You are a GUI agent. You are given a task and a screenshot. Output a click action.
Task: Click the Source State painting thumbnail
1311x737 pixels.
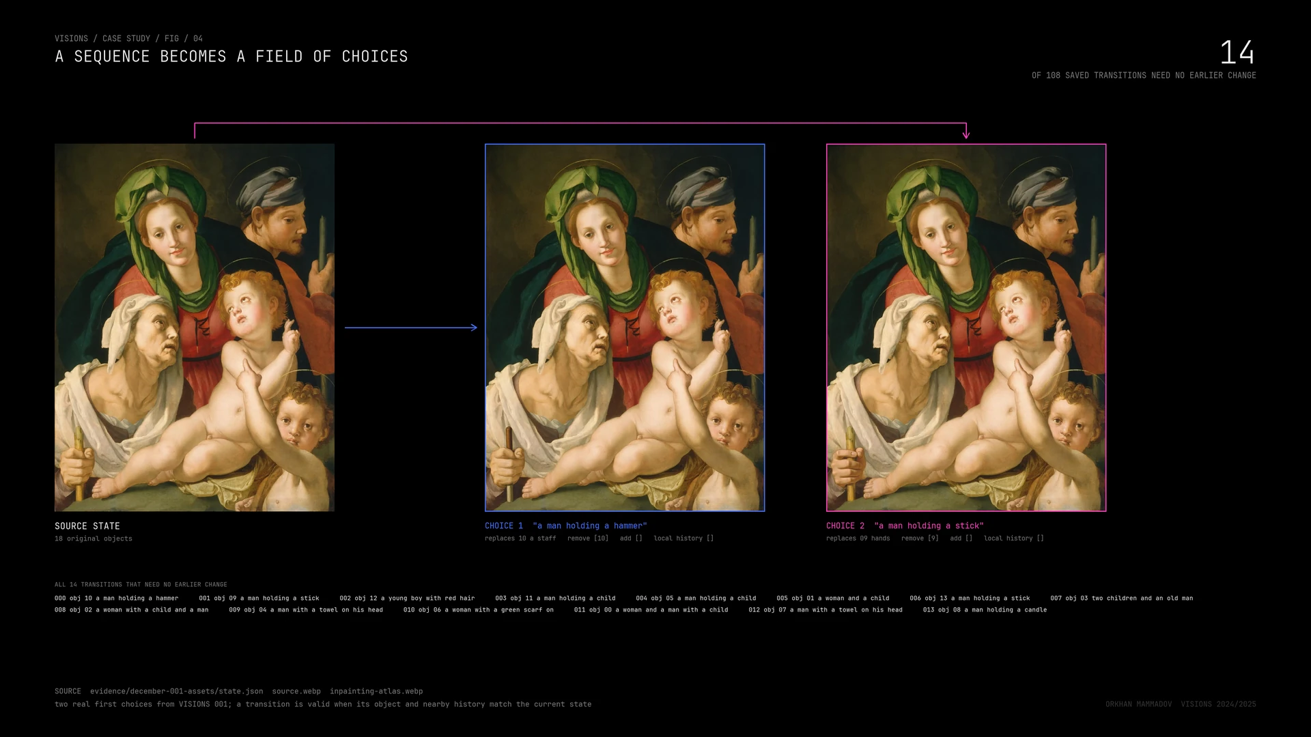195,328
